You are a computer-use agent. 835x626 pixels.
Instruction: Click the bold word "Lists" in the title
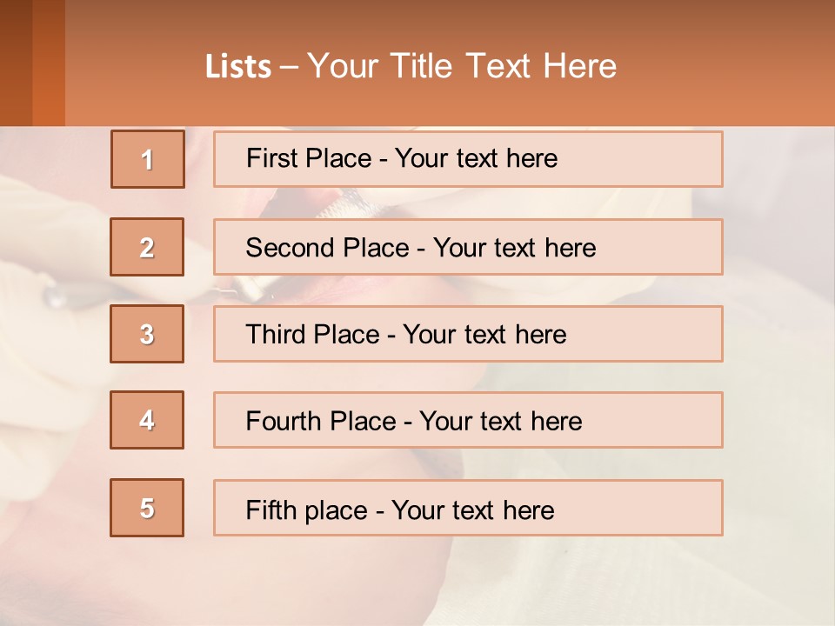tap(238, 66)
